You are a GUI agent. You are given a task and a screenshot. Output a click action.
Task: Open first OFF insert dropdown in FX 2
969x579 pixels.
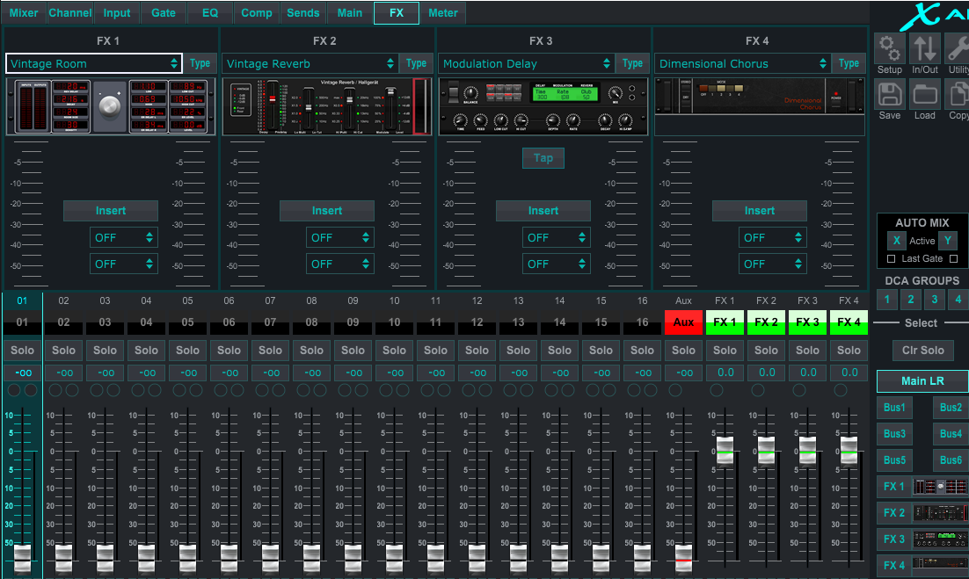[340, 237]
